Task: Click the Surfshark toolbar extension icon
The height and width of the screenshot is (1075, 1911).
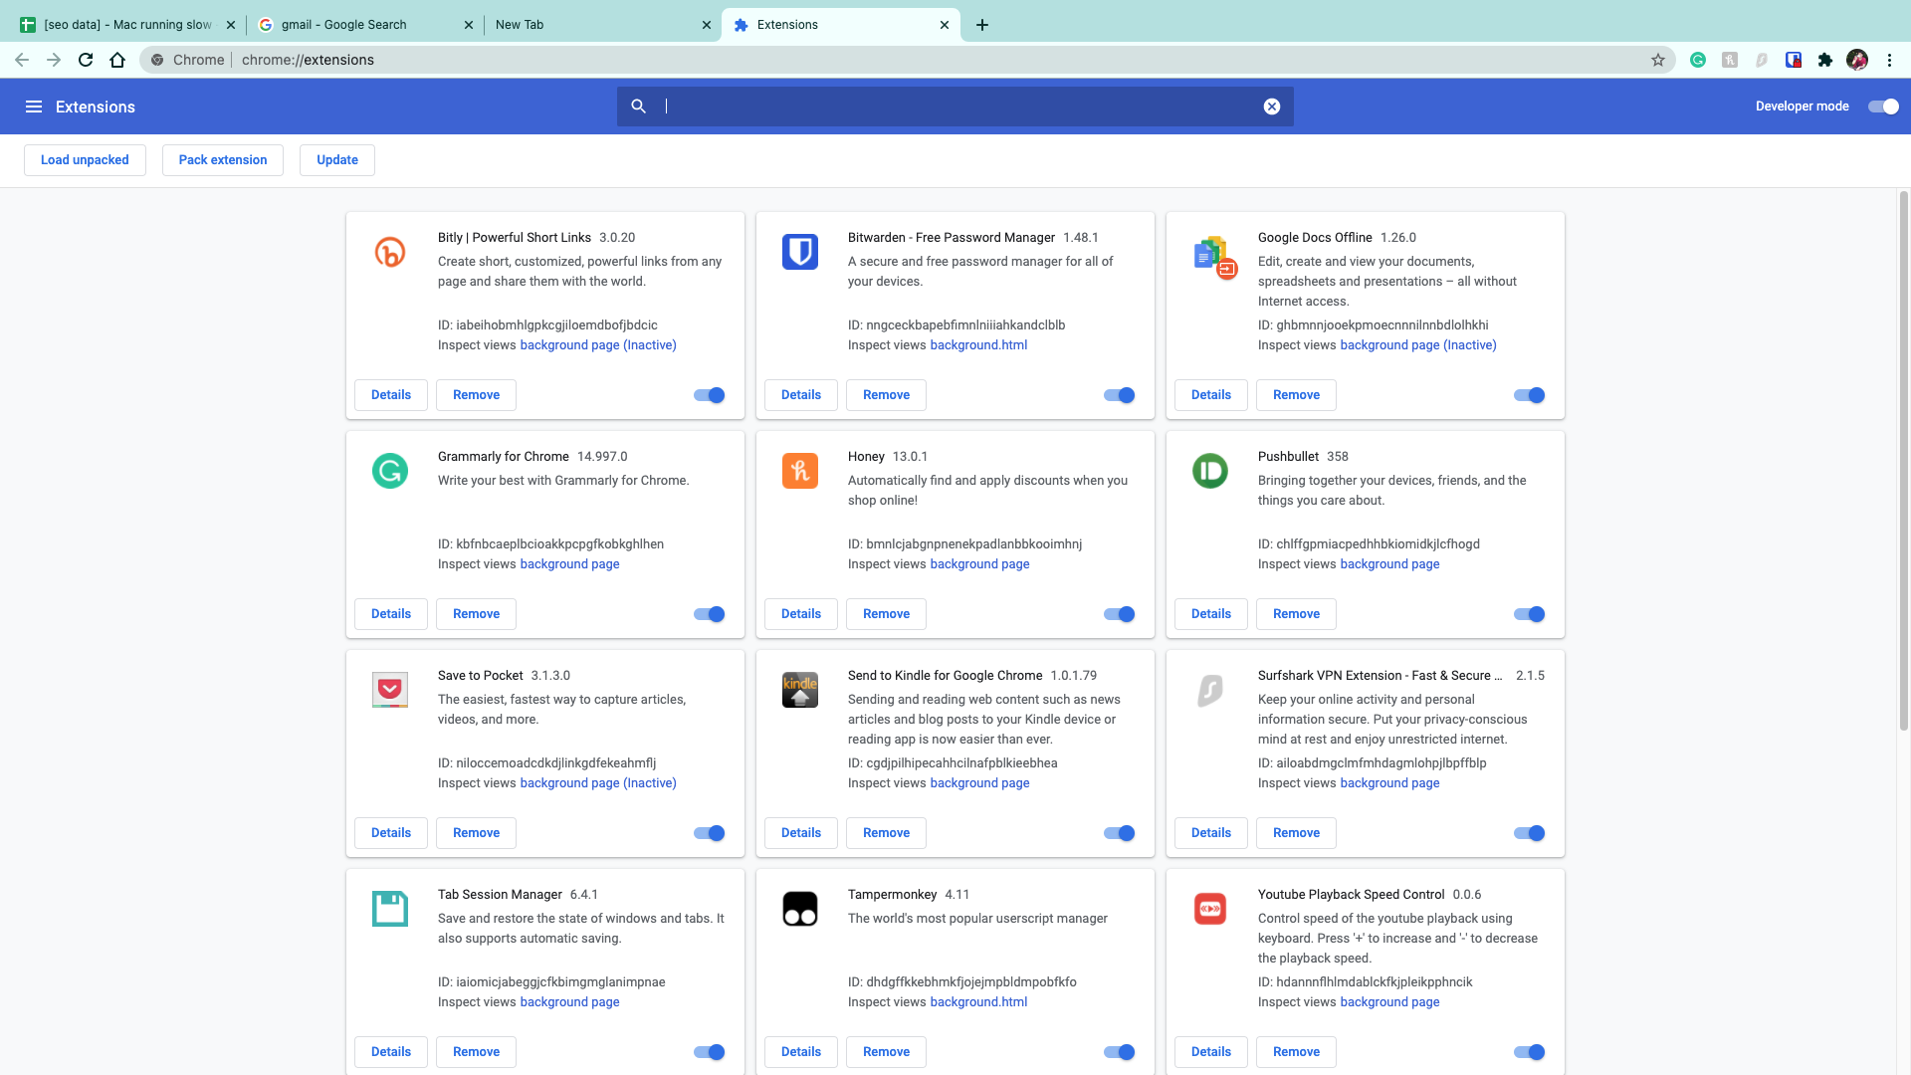Action: pos(1762,60)
